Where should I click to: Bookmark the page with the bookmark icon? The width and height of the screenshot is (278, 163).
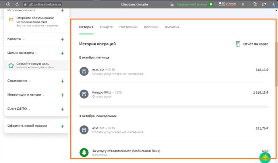[243, 4]
